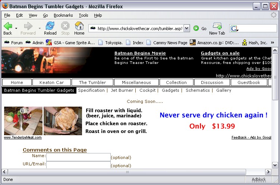Show more bookmarks with the chevron
Viewport: 280px width, 185px height.
pos(273,42)
